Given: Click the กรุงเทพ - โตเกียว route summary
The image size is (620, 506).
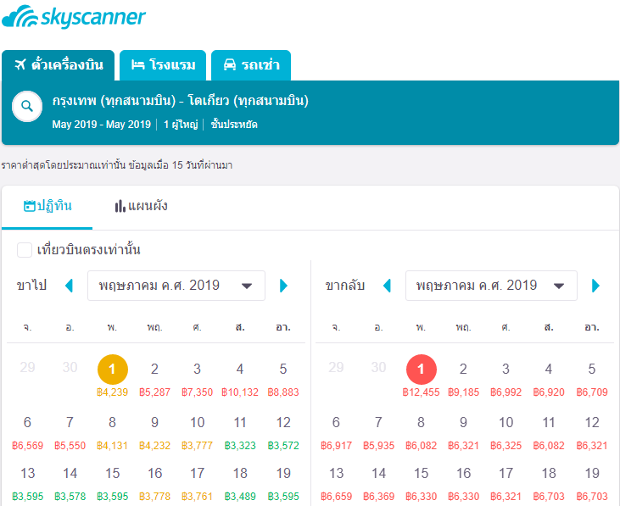Looking at the screenshot, I should [x=180, y=101].
